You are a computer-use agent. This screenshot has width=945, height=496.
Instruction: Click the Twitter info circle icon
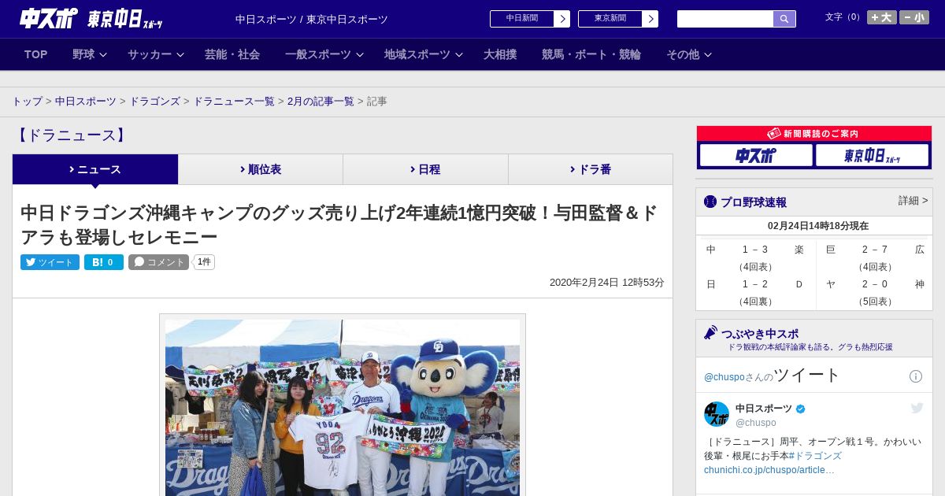(x=916, y=376)
